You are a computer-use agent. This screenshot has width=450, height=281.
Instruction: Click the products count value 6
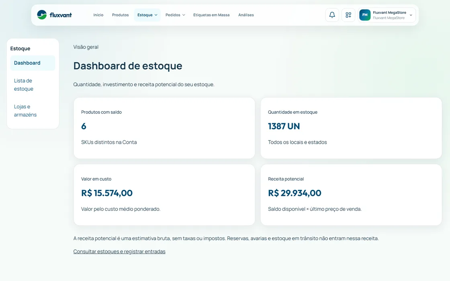pyautogui.click(x=84, y=126)
